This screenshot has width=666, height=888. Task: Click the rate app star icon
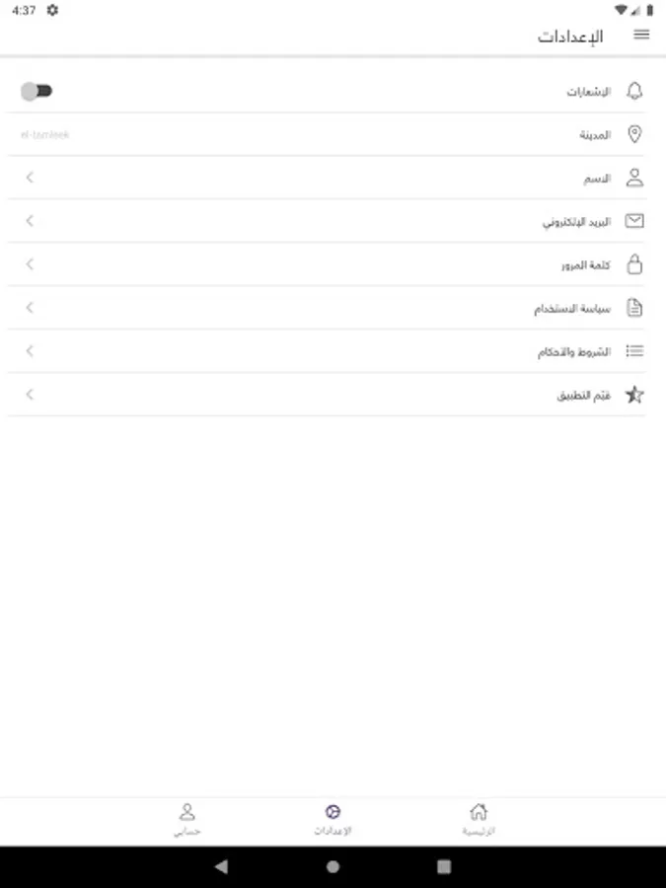click(634, 395)
